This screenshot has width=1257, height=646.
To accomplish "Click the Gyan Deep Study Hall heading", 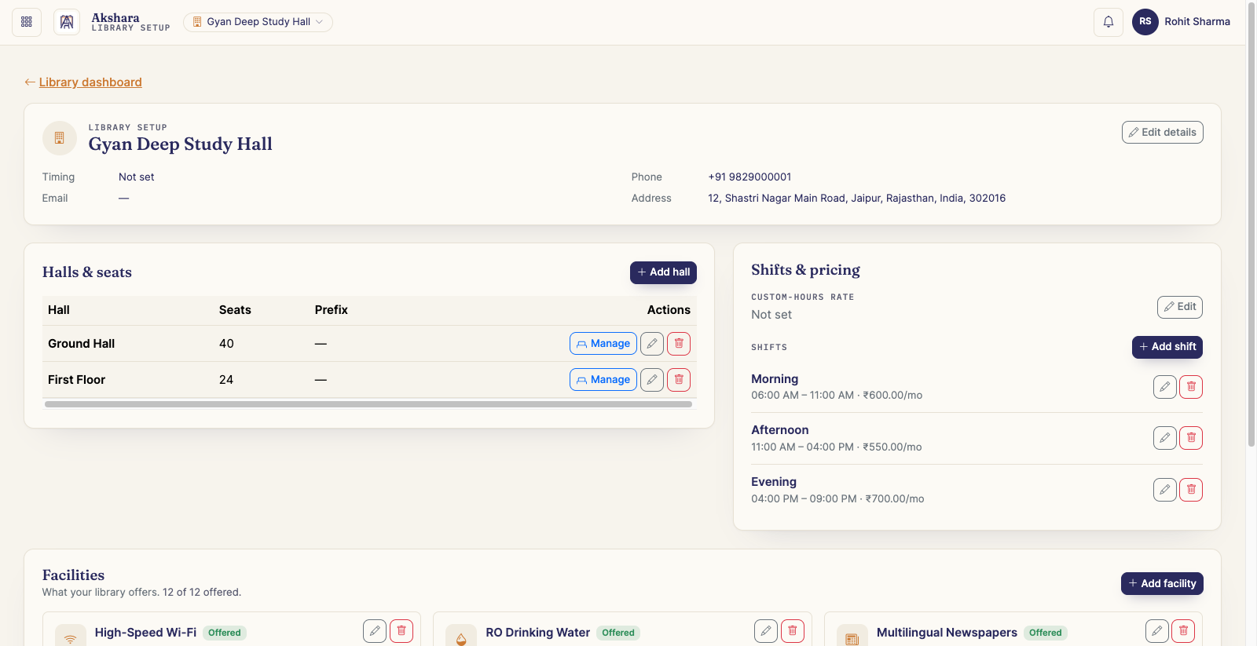I will coord(181,144).
